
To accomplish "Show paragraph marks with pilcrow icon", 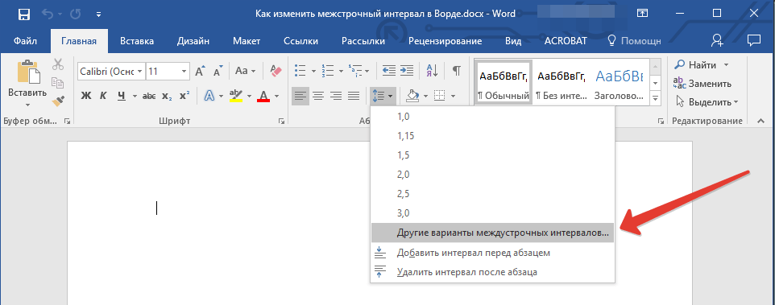I will [457, 71].
